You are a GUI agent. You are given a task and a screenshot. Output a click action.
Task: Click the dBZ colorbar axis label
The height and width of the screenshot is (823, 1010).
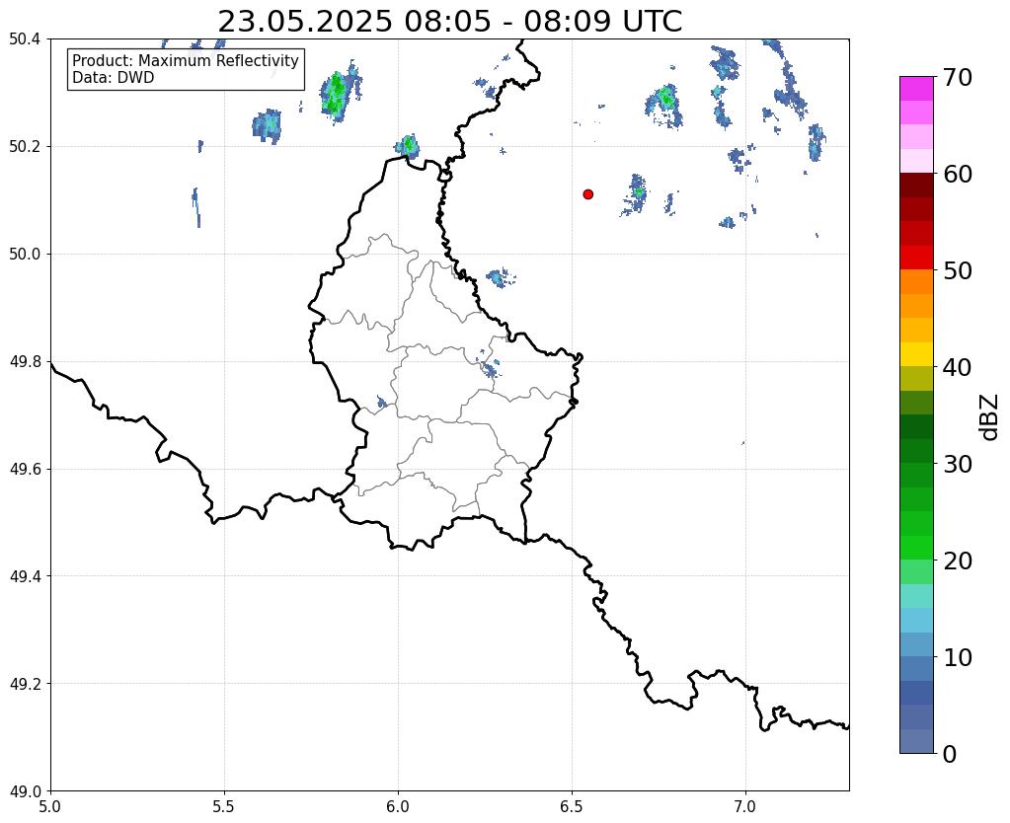990,417
